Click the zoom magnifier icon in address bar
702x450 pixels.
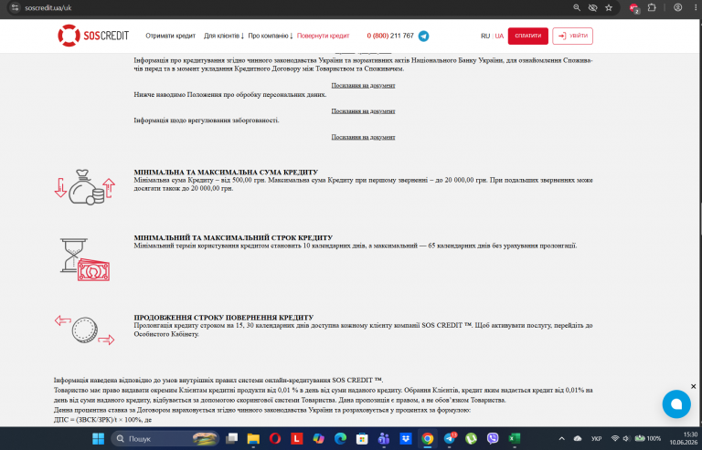point(577,7)
